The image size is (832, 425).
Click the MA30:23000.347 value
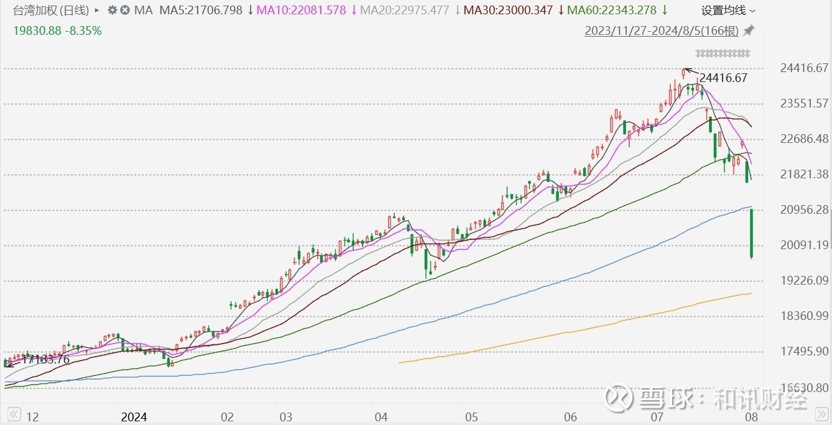[x=507, y=11]
